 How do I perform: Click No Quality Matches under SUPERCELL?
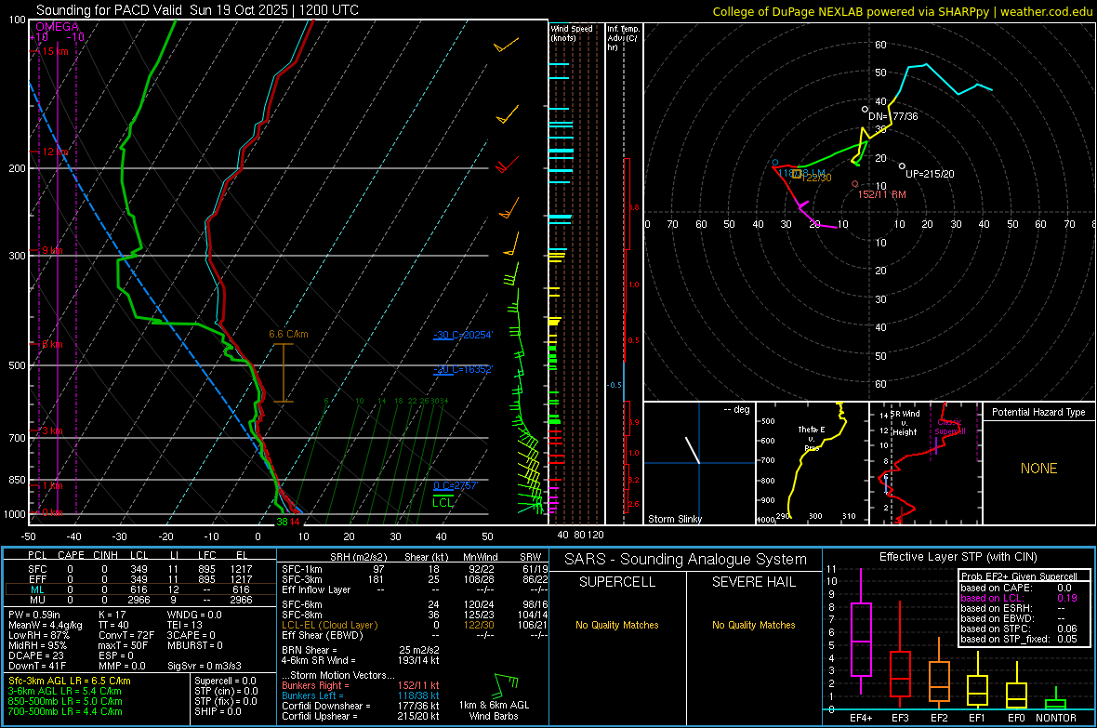coord(617,625)
